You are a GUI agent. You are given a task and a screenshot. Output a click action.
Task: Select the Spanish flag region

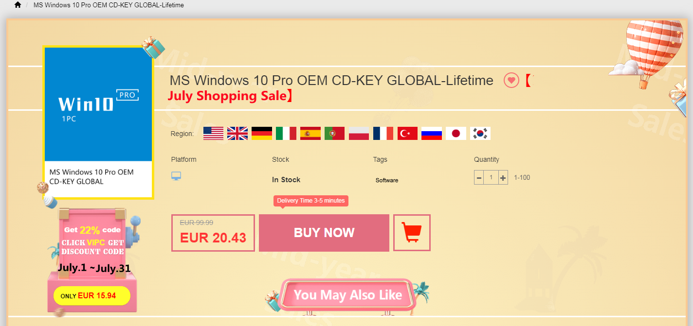(x=310, y=133)
